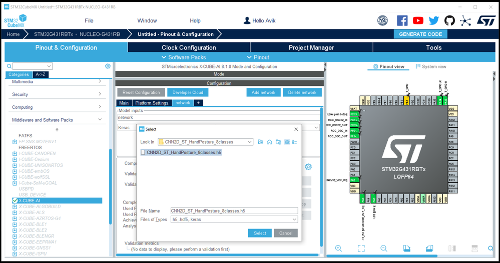Click the vertical split view icon
The width and height of the screenshot is (500, 263).
click(x=452, y=249)
